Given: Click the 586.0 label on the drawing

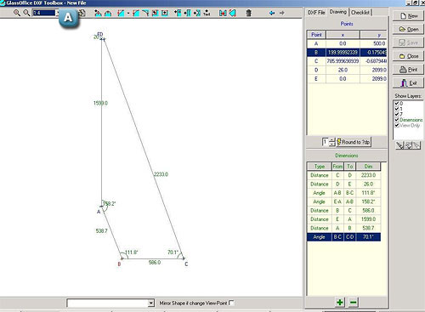Looking at the screenshot, I should 155,263.
